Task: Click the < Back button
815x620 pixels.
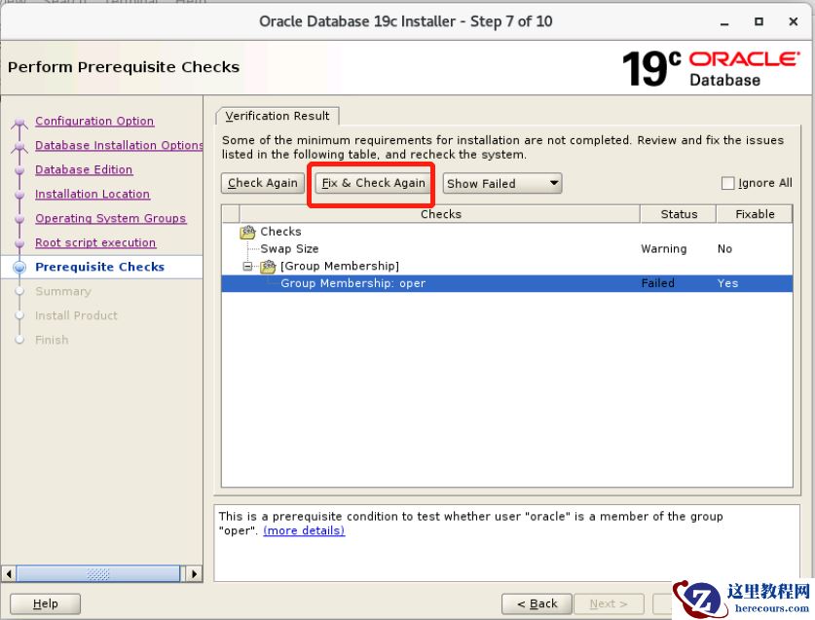Action: (537, 603)
